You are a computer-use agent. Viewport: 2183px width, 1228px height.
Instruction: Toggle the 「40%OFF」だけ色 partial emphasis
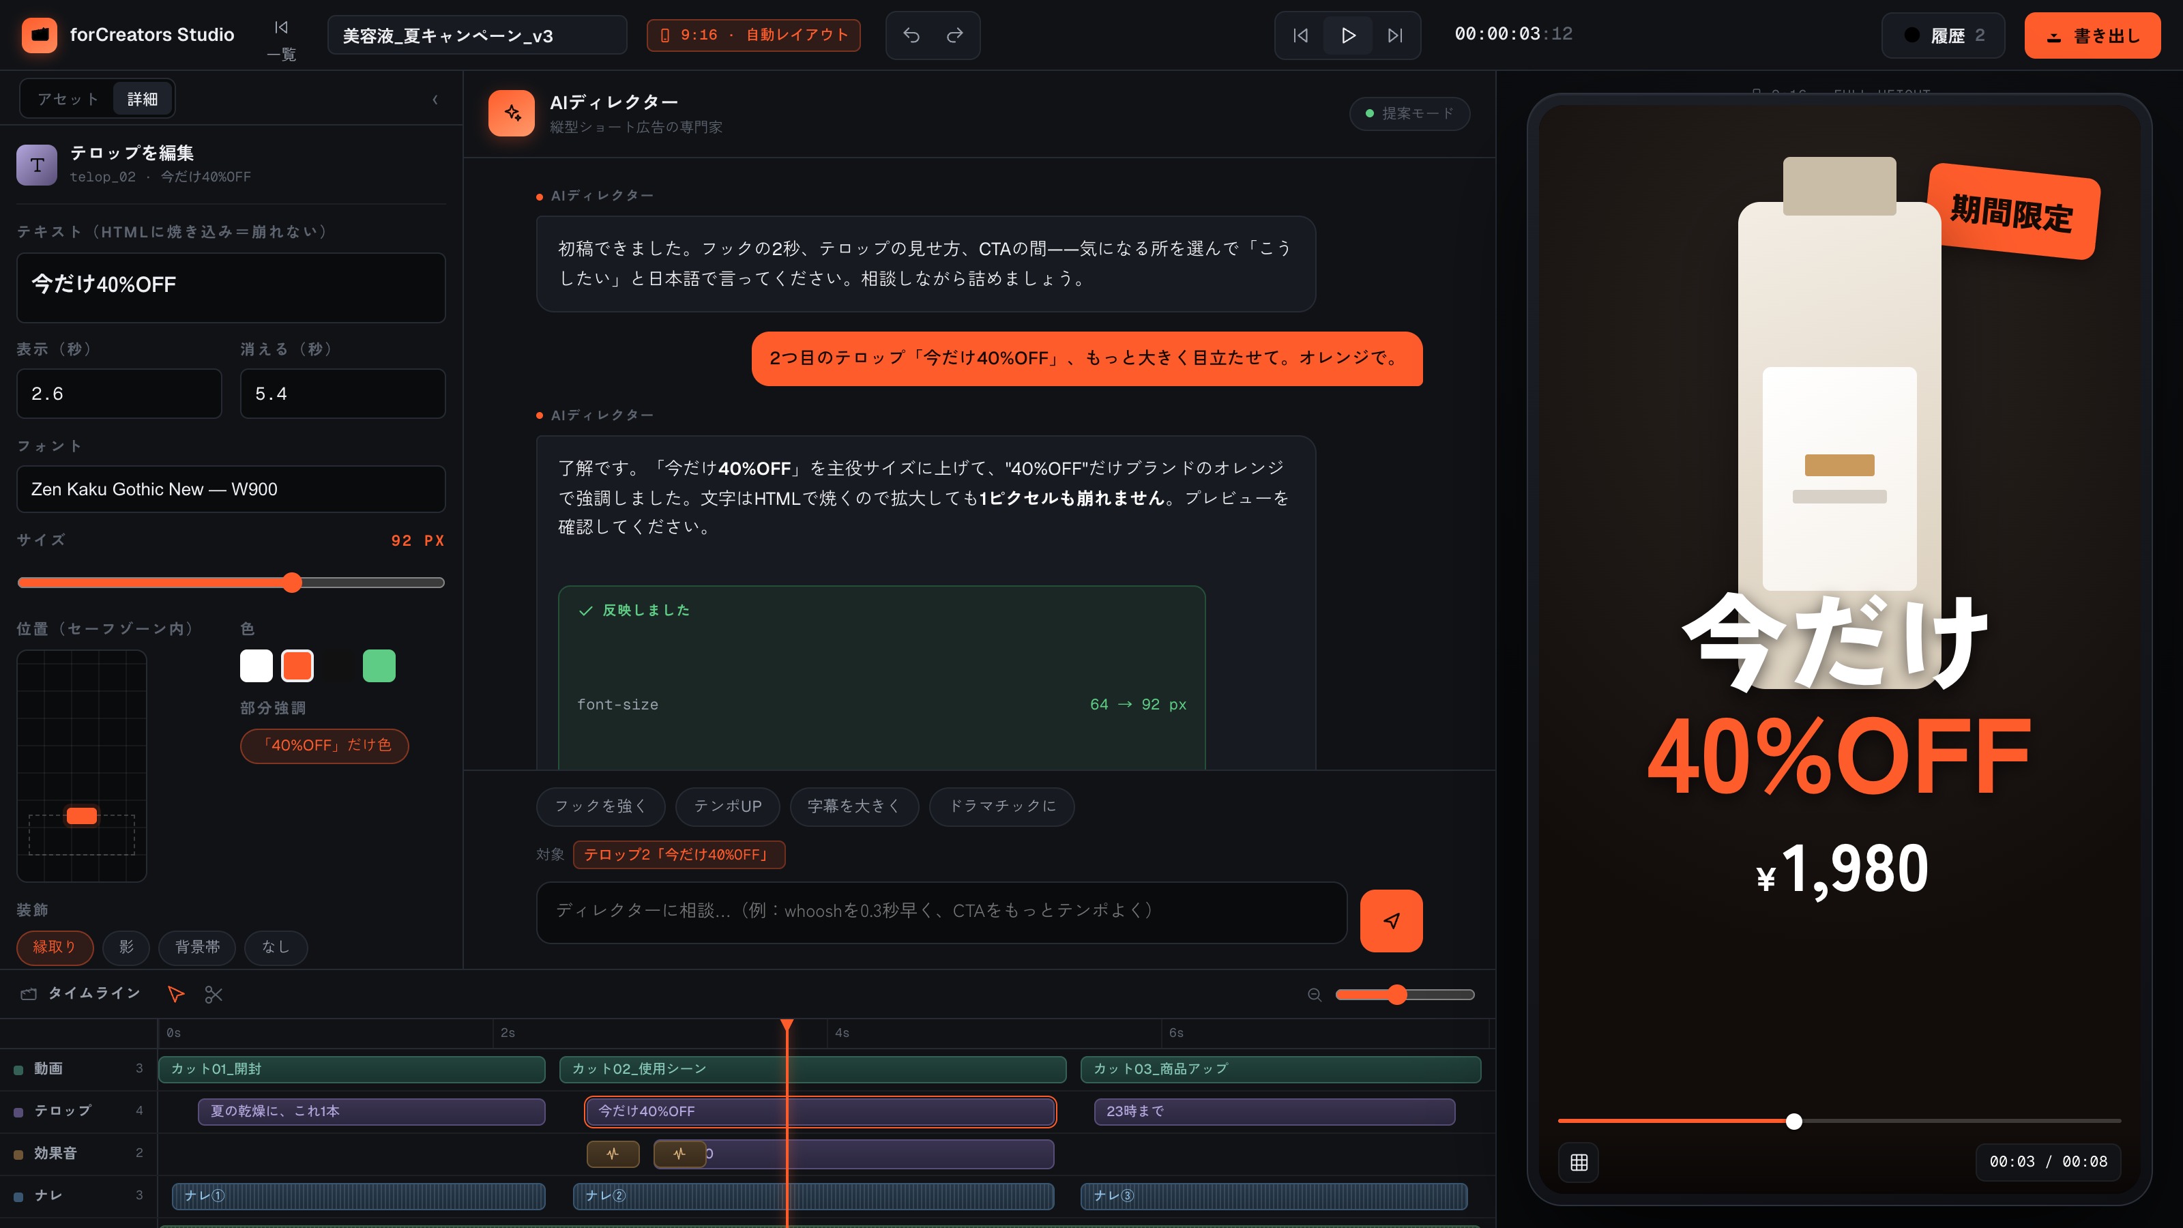pyautogui.click(x=325, y=745)
